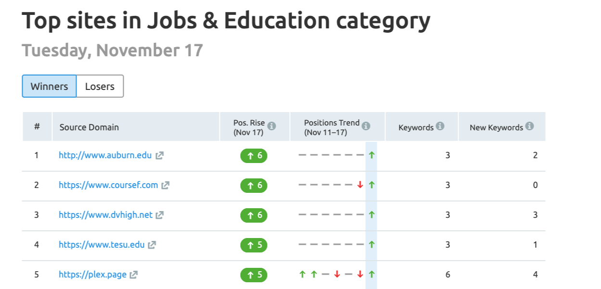Open external link icon beside auburn.edu
Screen dimensions: 601x289
160,156
